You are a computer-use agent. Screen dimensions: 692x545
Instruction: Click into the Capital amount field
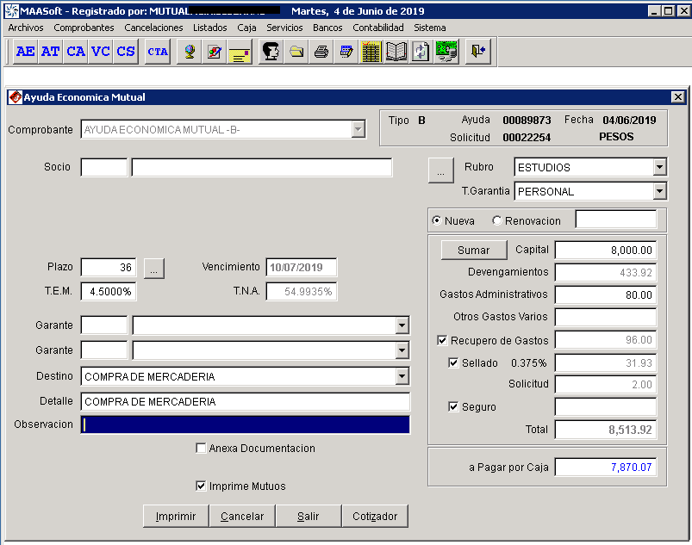[605, 250]
